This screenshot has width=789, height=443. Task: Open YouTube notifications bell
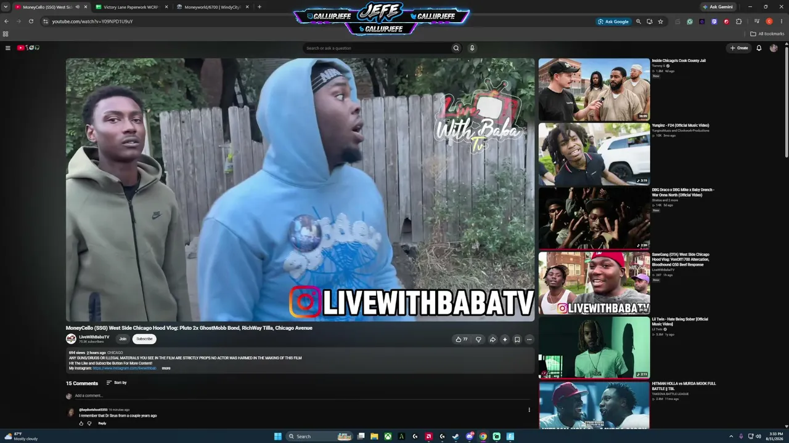759,48
